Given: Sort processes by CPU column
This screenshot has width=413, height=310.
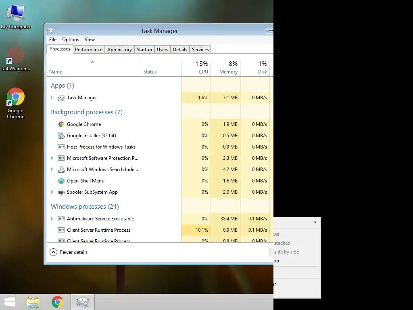Looking at the screenshot, I should point(196,68).
